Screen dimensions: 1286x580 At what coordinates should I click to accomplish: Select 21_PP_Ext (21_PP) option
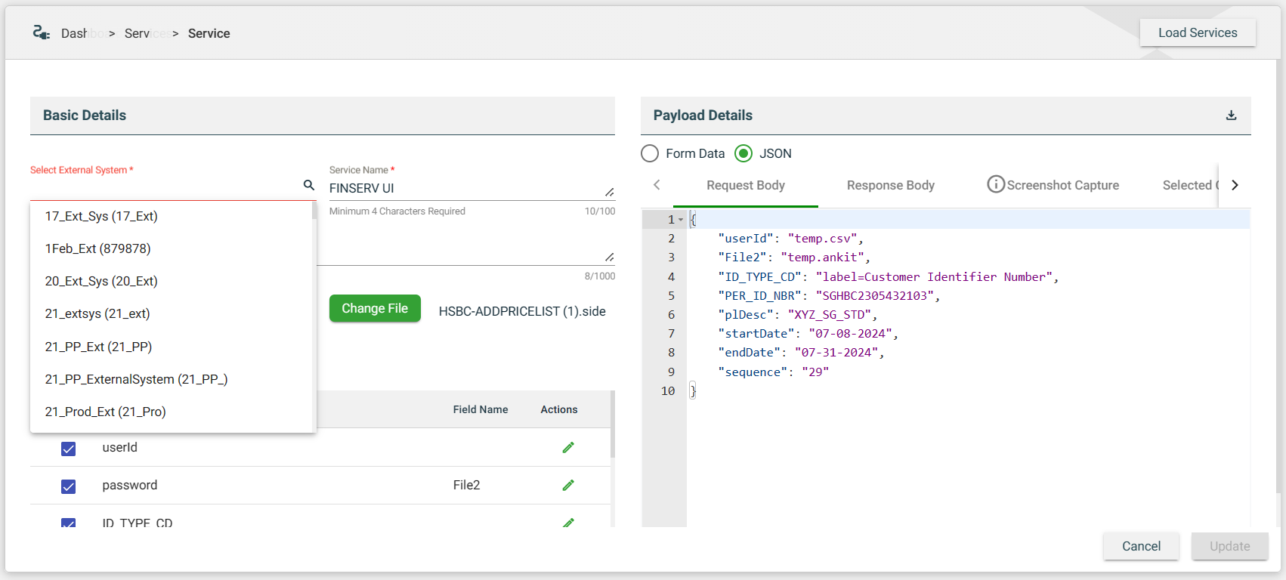(x=98, y=347)
